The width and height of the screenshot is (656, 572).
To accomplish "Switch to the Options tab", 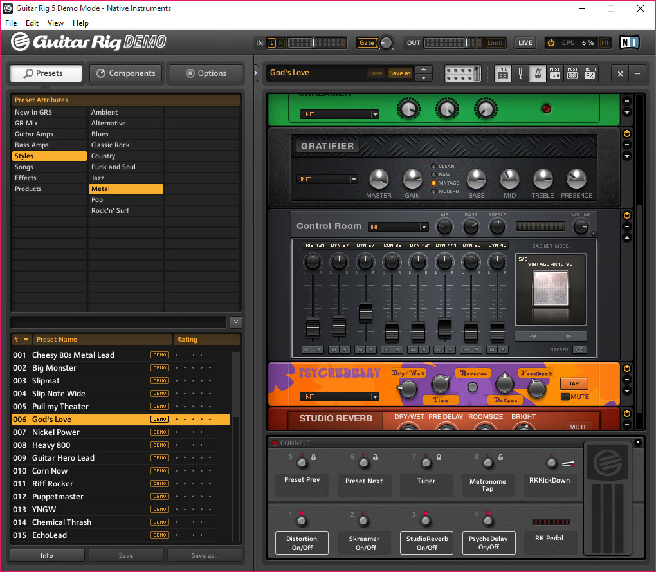I will (206, 73).
